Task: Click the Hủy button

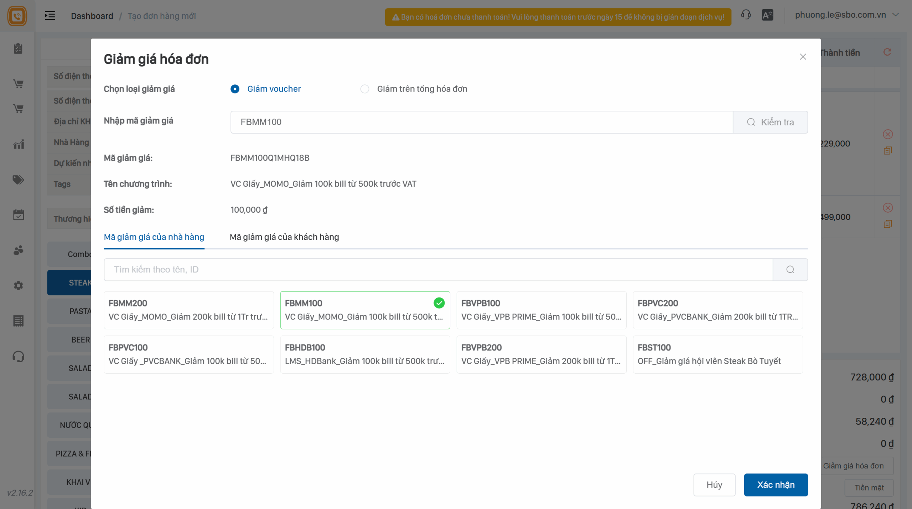Action: click(x=714, y=484)
